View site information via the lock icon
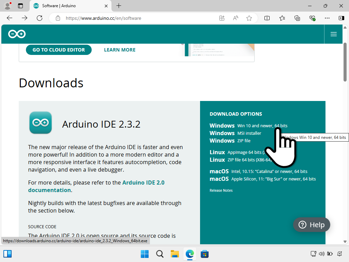349x262 pixels. (x=58, y=18)
